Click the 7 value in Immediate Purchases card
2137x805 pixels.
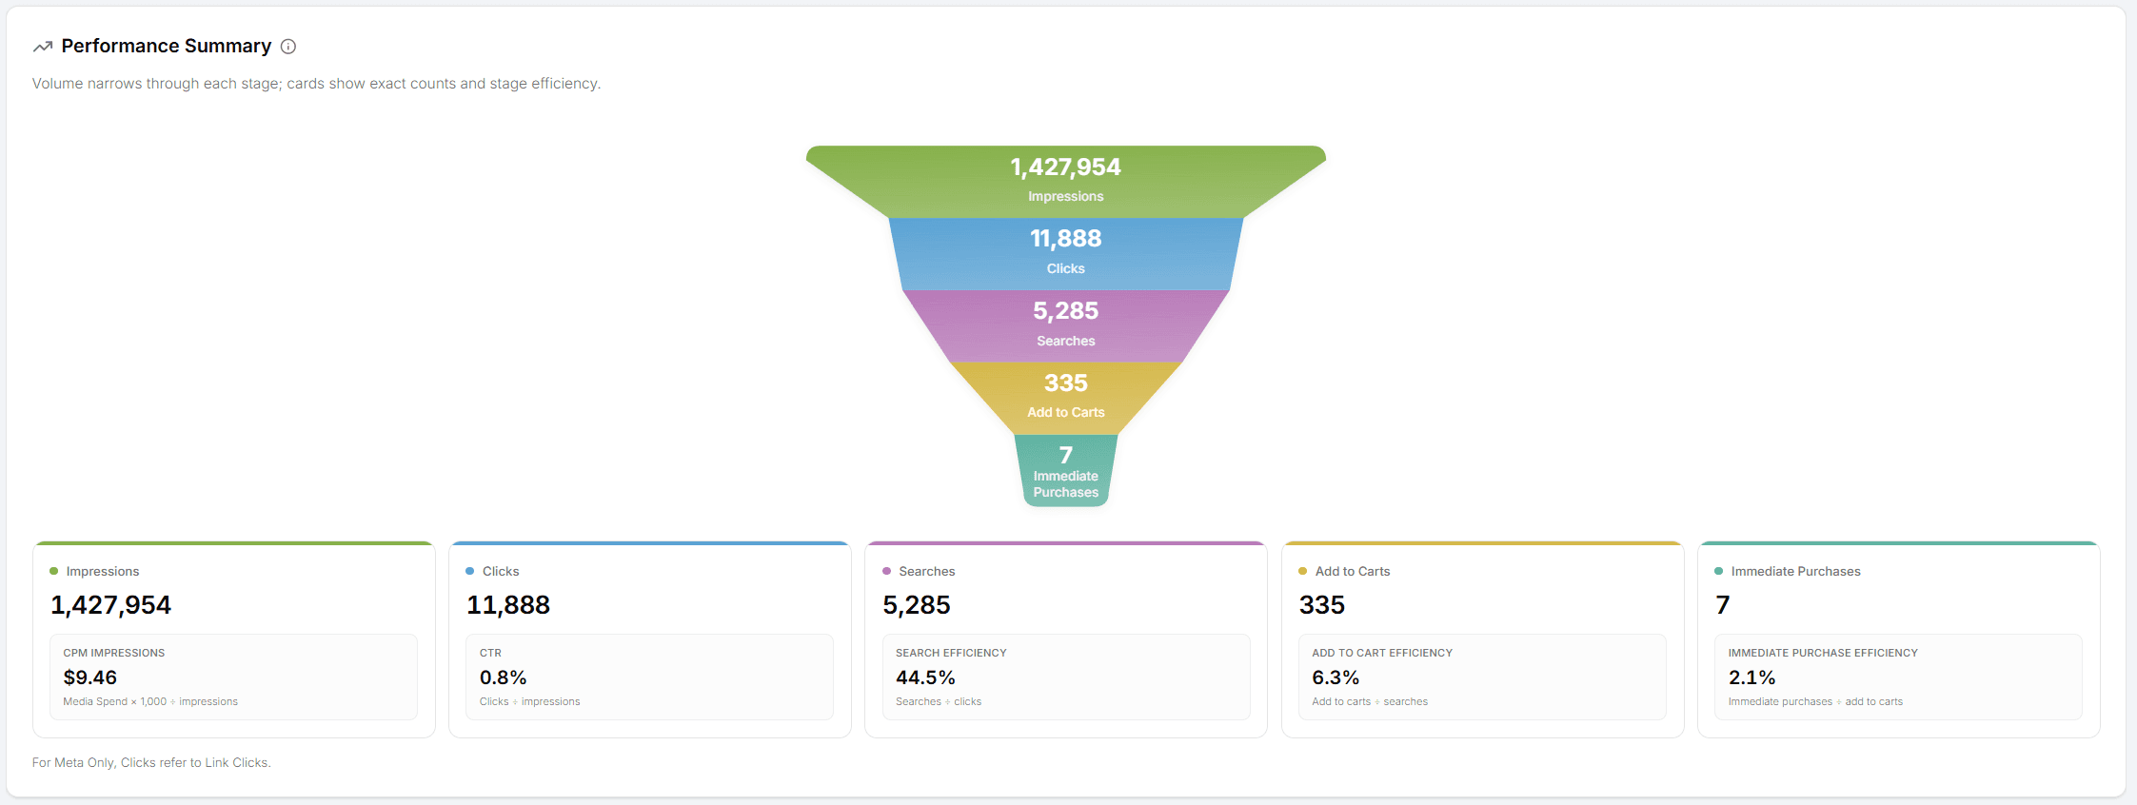(x=1723, y=605)
